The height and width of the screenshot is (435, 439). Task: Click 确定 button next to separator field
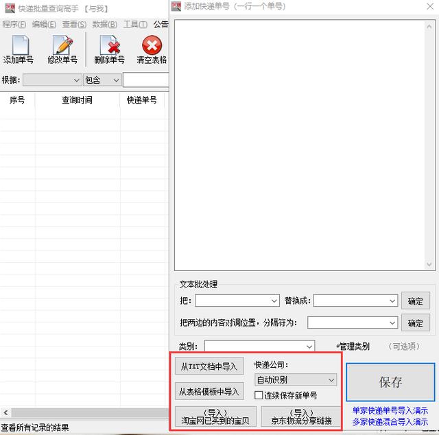tap(416, 322)
